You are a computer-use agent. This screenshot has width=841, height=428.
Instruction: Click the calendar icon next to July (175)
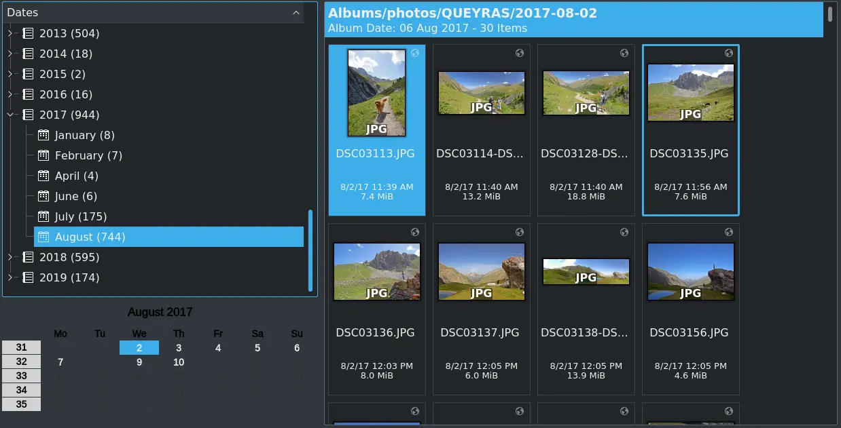click(43, 216)
